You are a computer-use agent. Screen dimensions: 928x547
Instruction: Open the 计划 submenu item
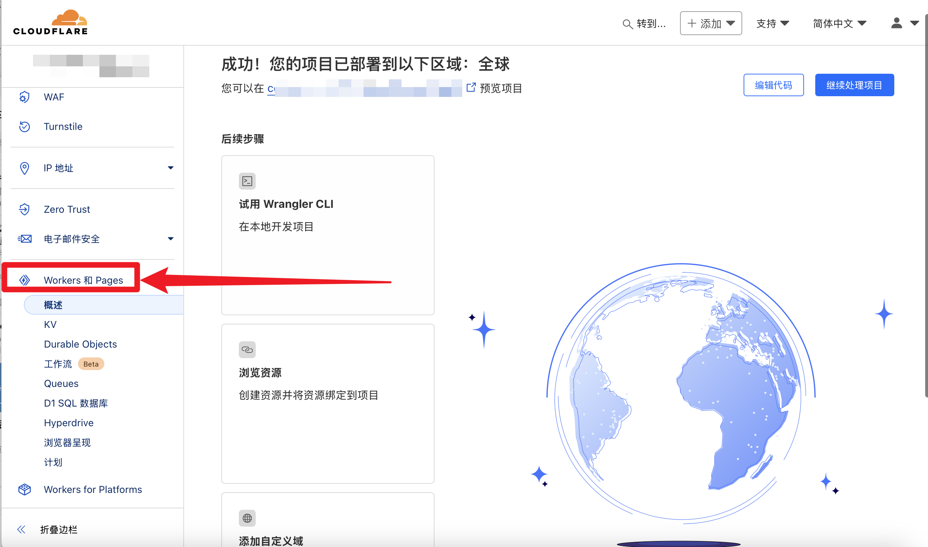tap(53, 462)
